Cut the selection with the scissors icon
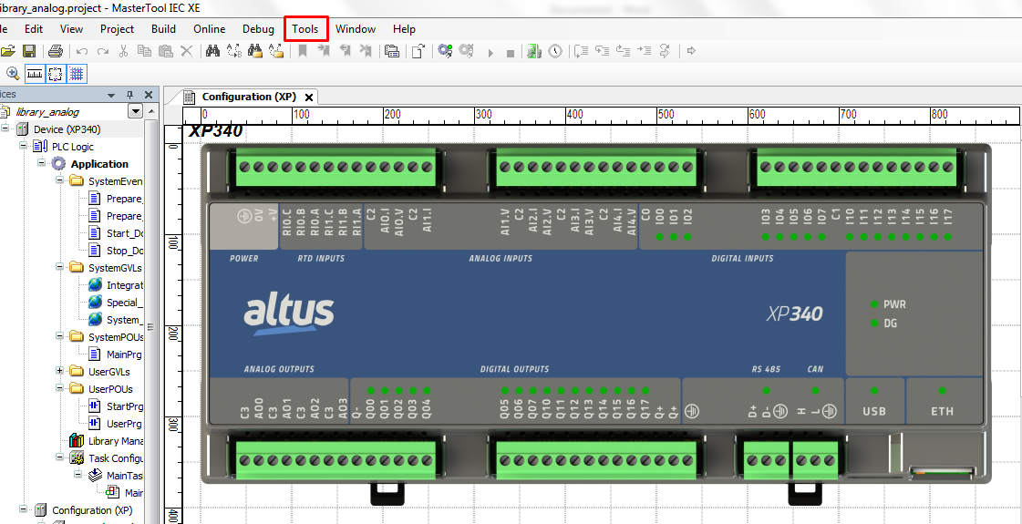 pyautogui.click(x=123, y=51)
